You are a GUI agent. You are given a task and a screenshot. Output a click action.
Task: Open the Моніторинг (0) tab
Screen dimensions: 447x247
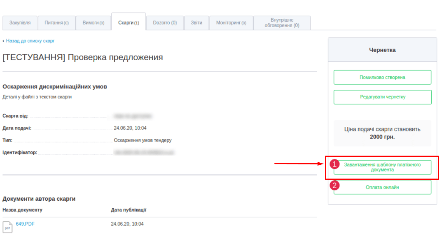(231, 23)
